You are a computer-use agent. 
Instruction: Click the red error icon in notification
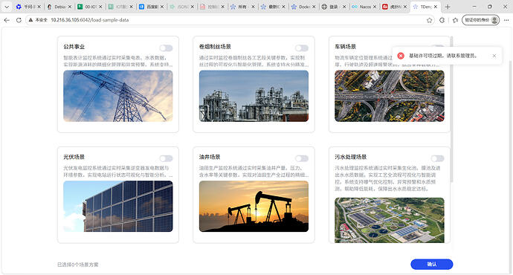coord(401,56)
